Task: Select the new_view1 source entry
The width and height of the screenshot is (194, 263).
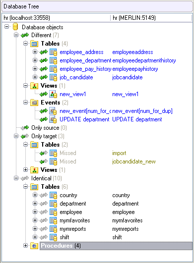Action: click(73, 94)
